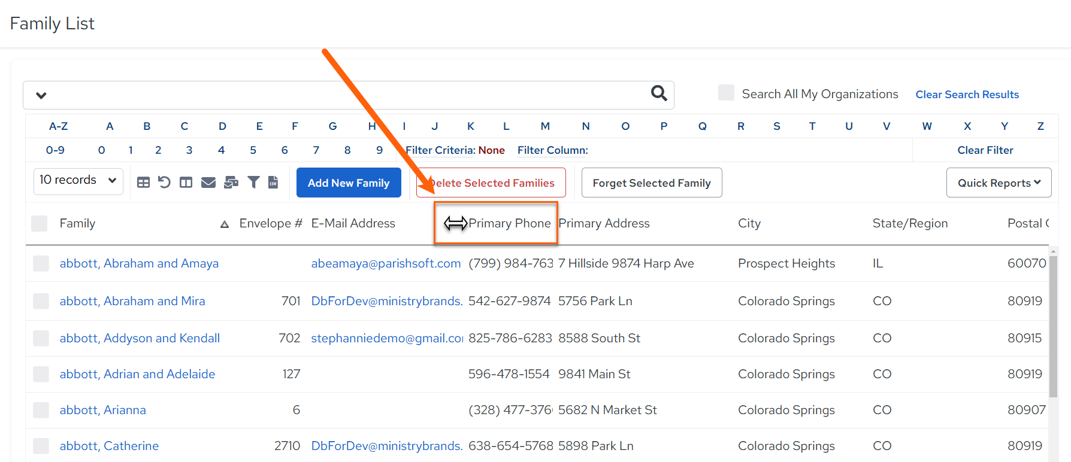1071x462 pixels.
Task: Open abbott, Arianna family record
Action: click(x=103, y=410)
